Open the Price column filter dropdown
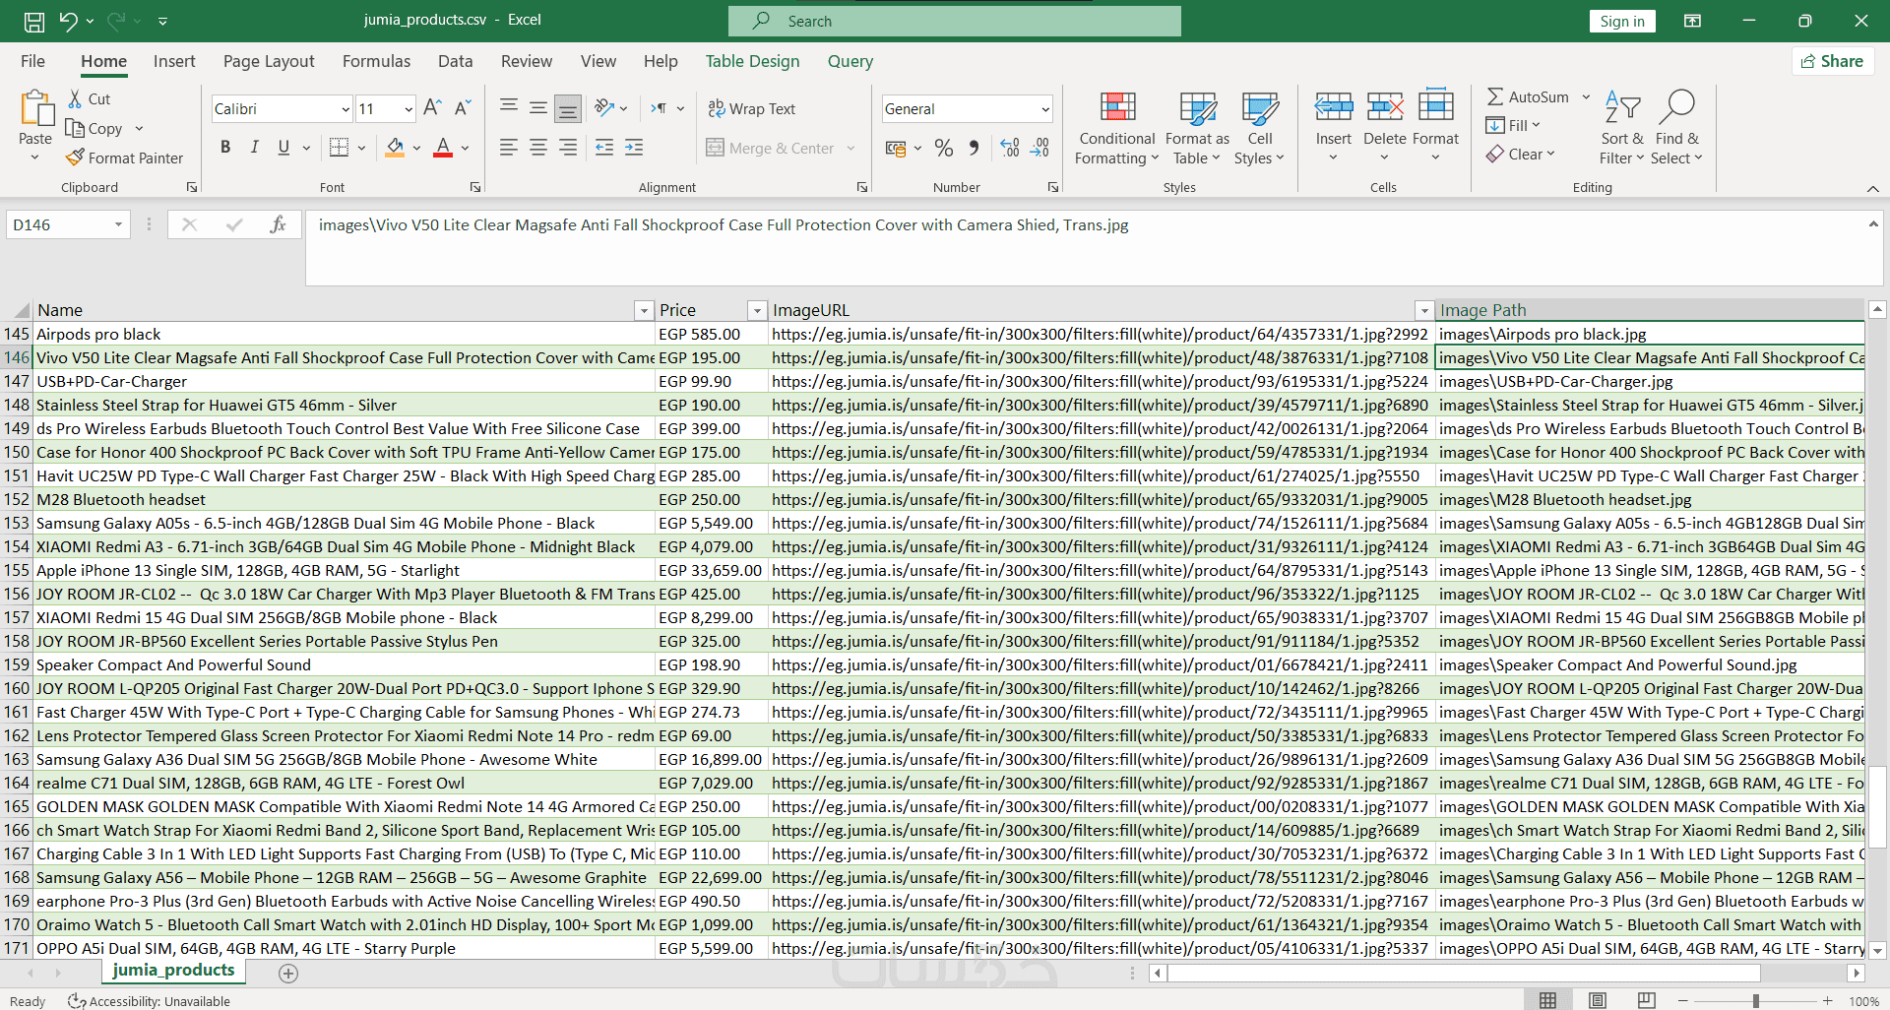 (x=757, y=311)
